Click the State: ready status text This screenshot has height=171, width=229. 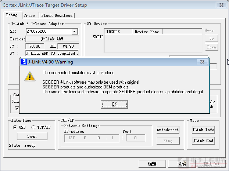[x=22, y=145]
